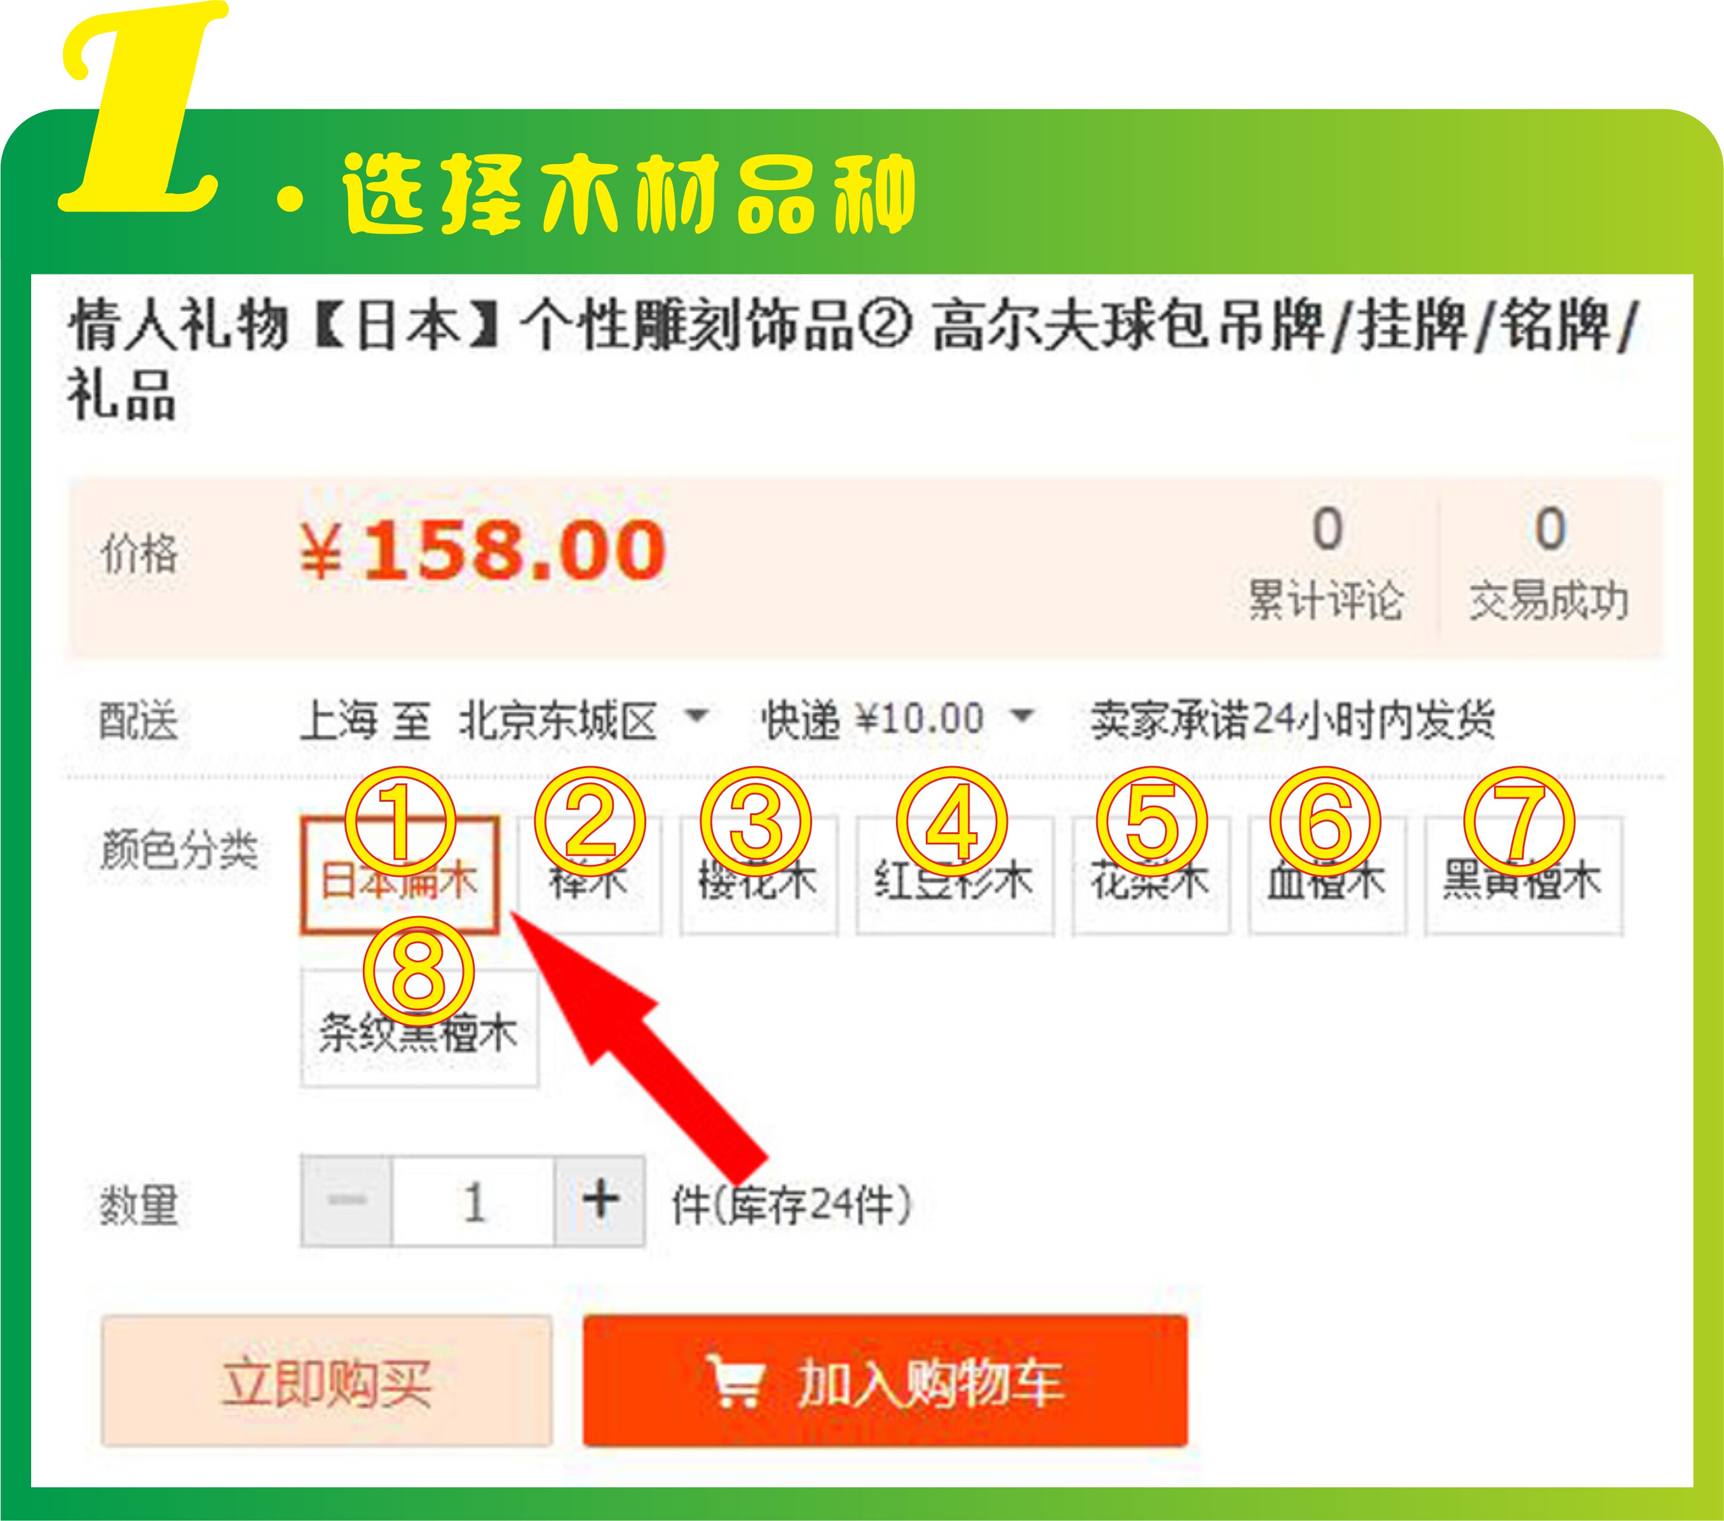
Task: Decrease quantity with the minus button
Action: (x=347, y=1201)
